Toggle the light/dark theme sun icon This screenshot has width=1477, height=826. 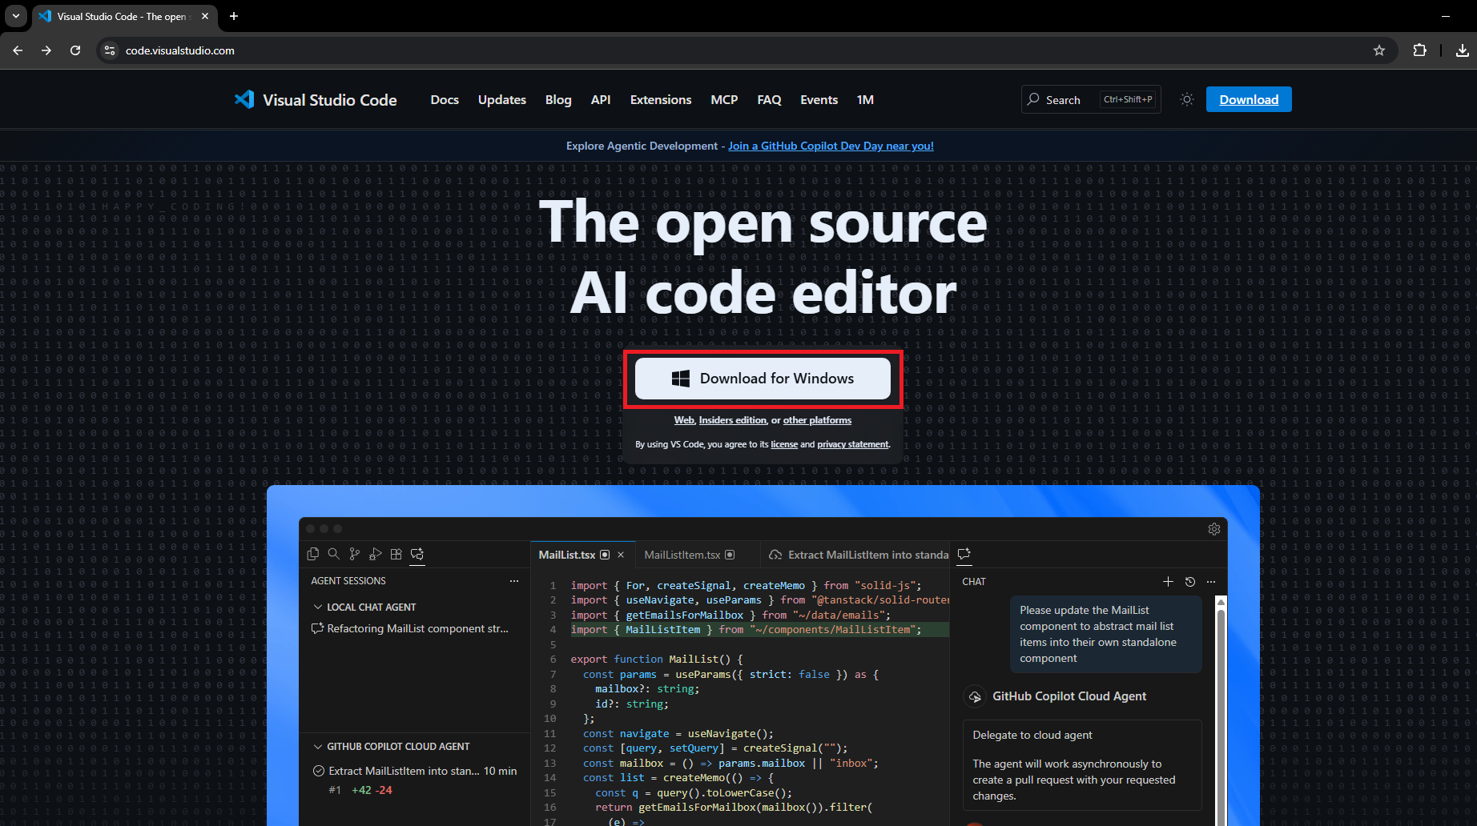[x=1187, y=99]
